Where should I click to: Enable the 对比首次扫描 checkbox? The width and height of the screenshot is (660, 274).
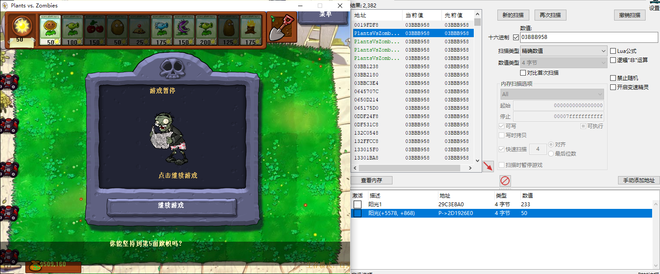(x=523, y=73)
